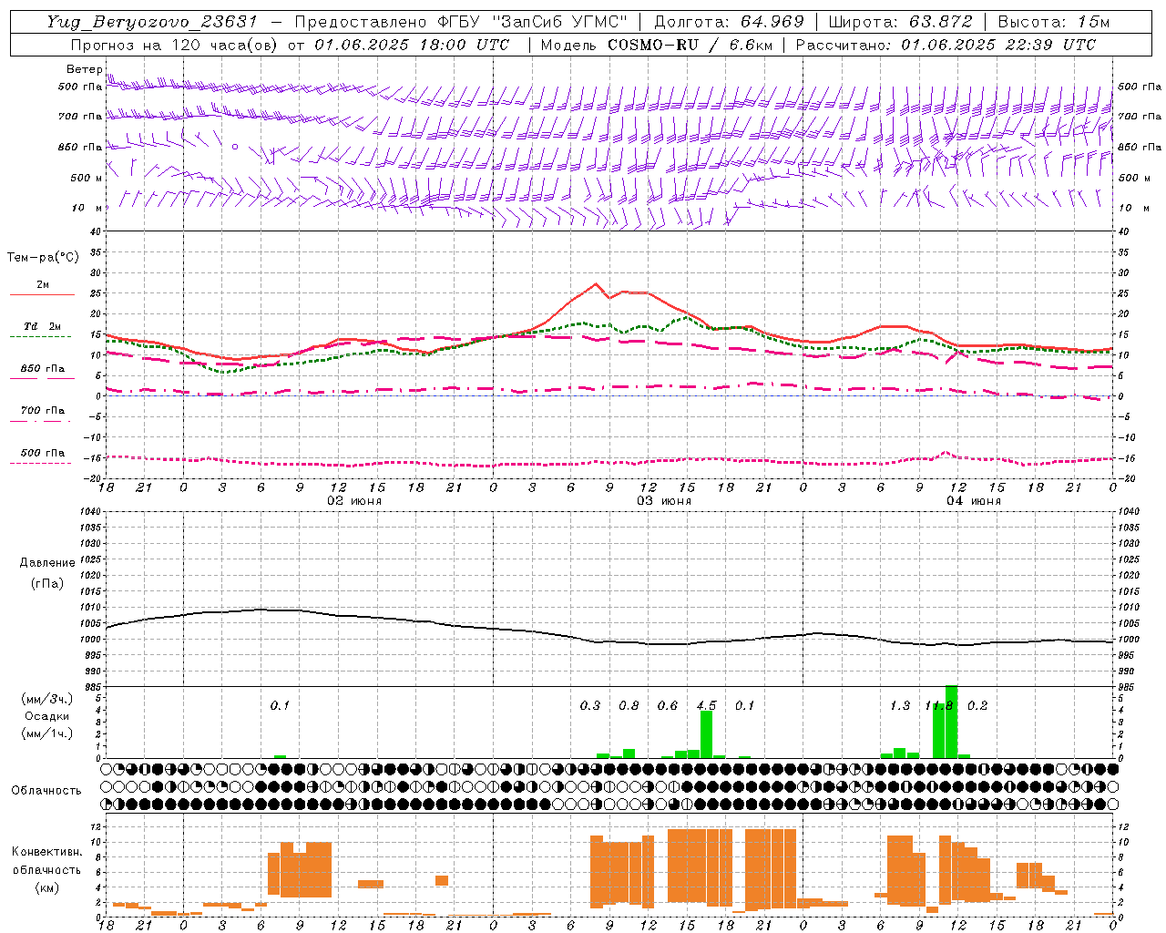
Task: Click the precipitation value 0.8
Action: point(629,705)
